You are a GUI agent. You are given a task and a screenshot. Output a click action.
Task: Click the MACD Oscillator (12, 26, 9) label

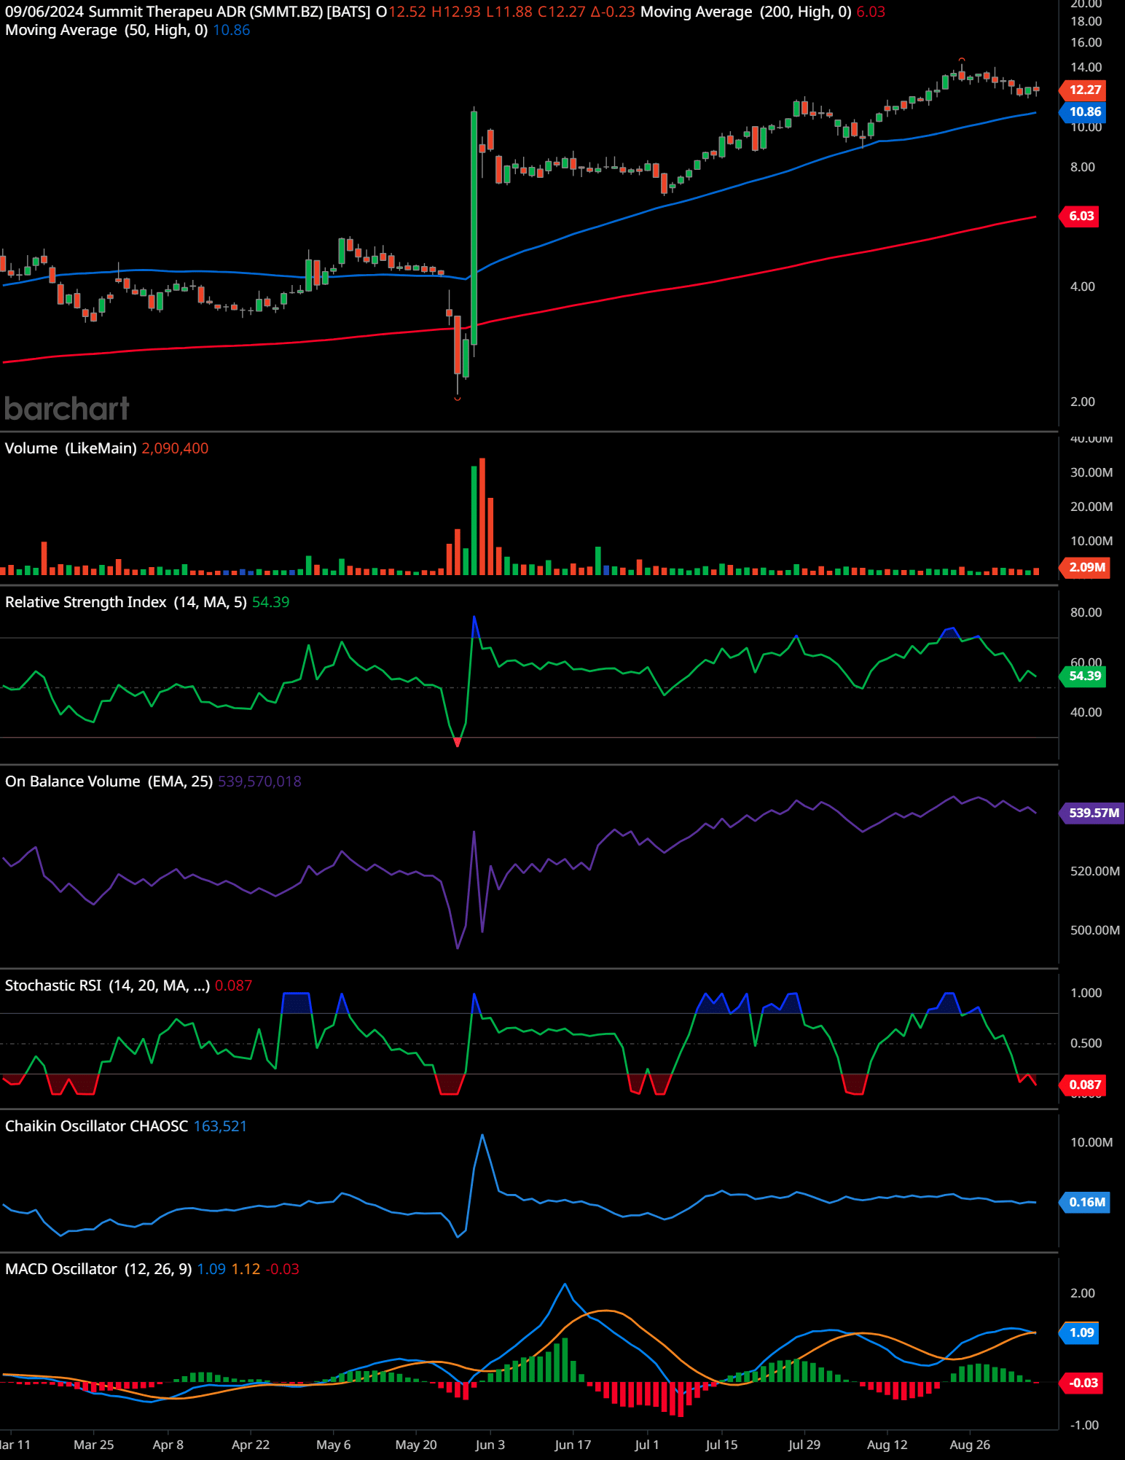[x=98, y=1269]
